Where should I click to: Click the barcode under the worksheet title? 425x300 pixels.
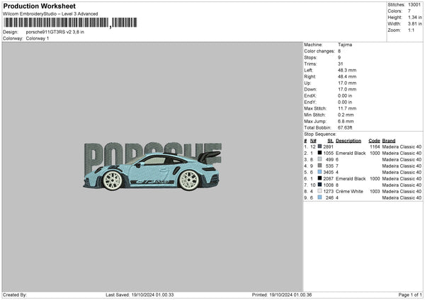70,23
